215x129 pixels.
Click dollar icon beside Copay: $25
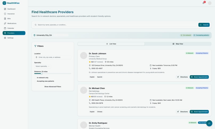(x=150, y=68)
